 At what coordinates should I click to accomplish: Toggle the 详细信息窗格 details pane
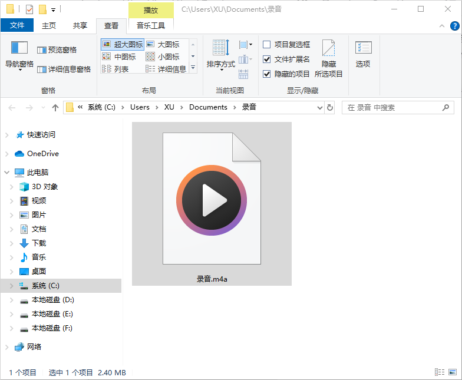64,69
